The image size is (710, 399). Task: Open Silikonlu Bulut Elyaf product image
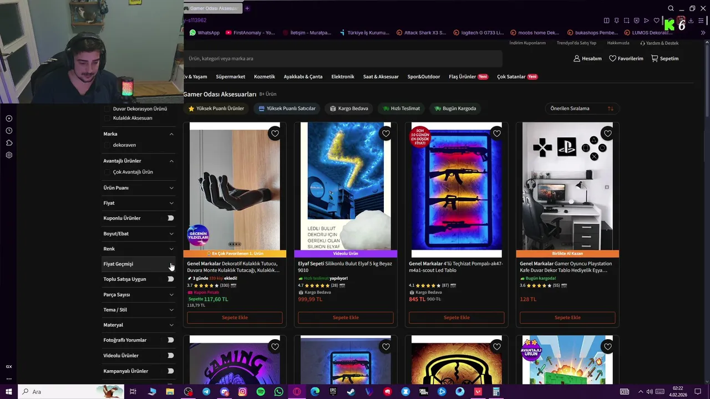(346, 186)
